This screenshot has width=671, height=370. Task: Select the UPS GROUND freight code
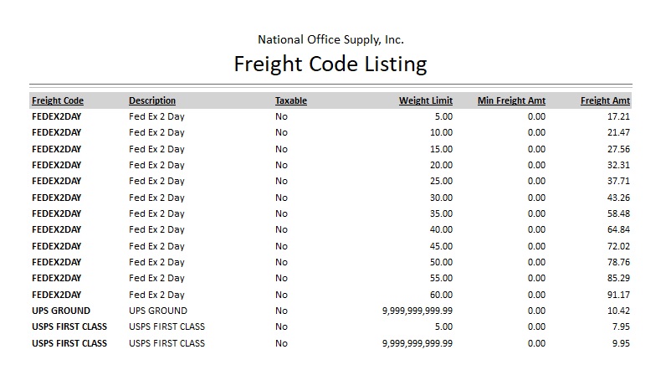tap(61, 311)
